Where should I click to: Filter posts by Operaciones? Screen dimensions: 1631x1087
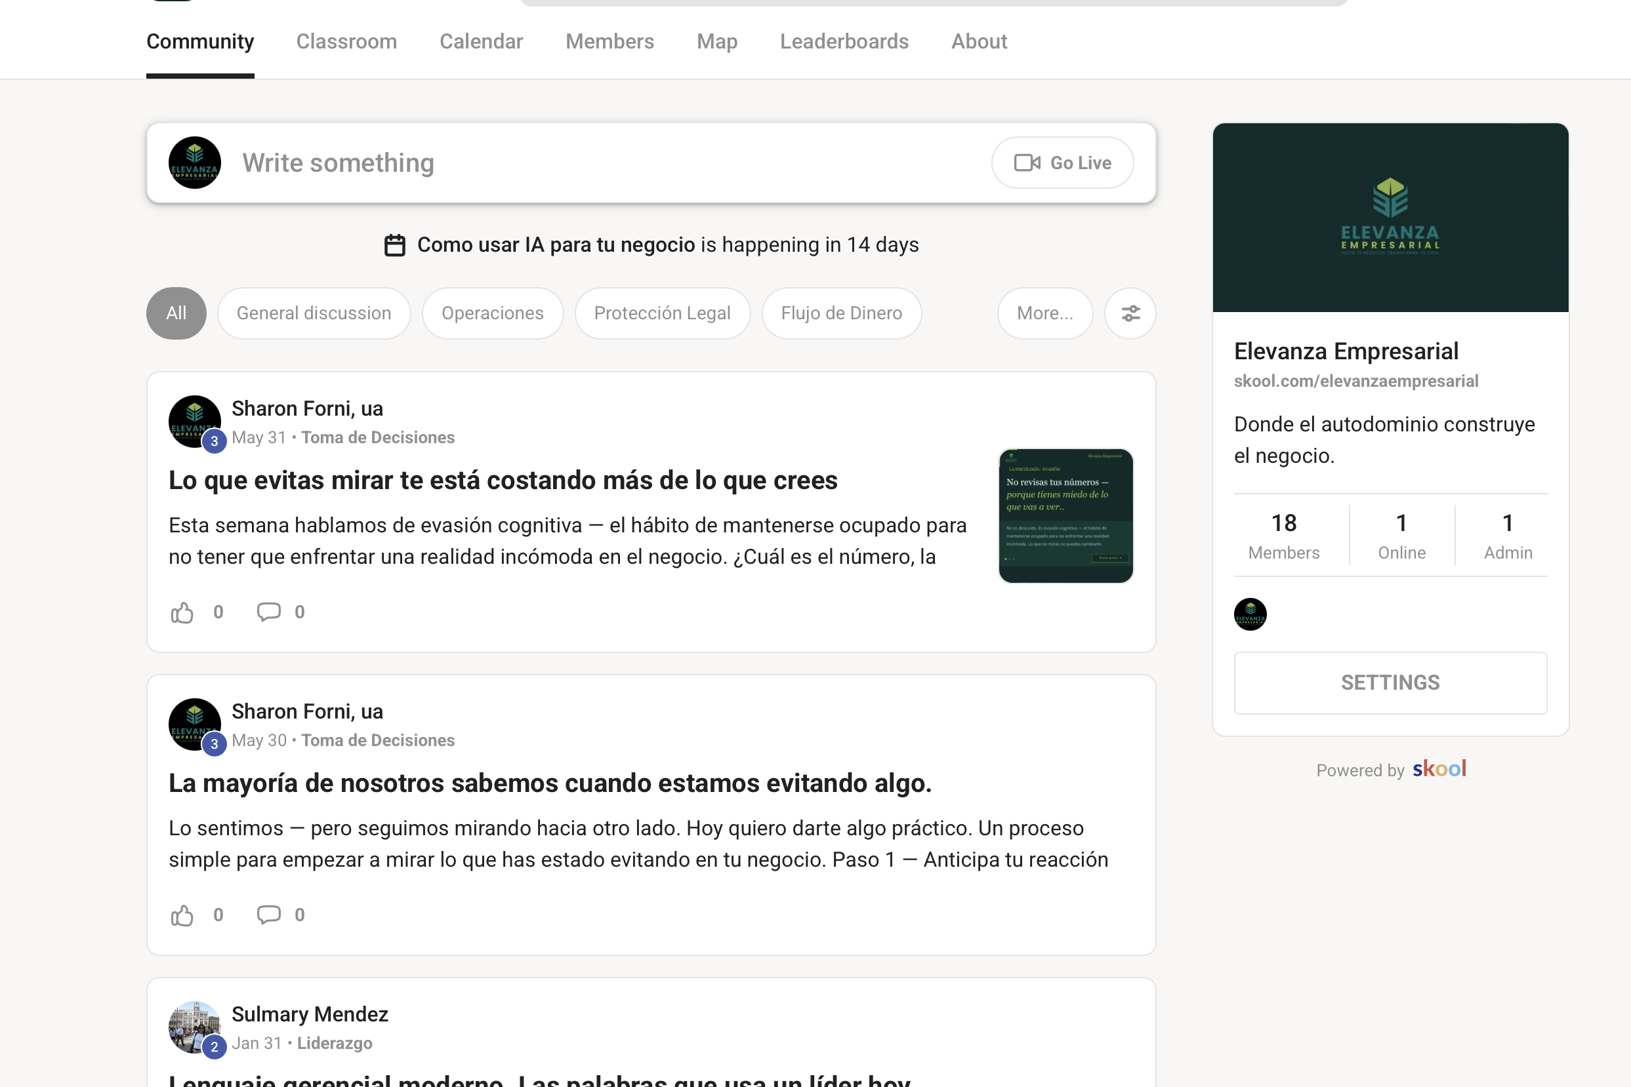tap(493, 313)
